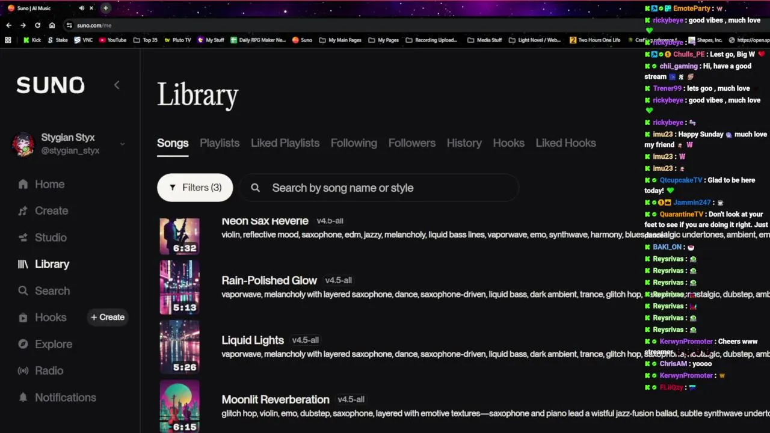Play the Liquid Lights thumbnail
The width and height of the screenshot is (770, 433).
pos(179,347)
